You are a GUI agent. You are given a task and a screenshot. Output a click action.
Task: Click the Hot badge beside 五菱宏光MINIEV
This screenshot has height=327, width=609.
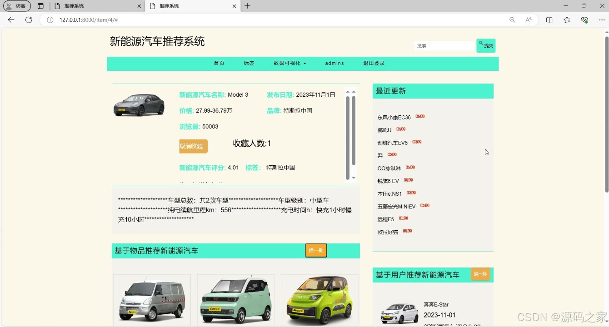(425, 205)
